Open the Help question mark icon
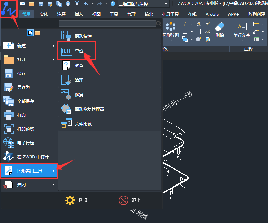The image size is (268, 223). [x=113, y=3]
